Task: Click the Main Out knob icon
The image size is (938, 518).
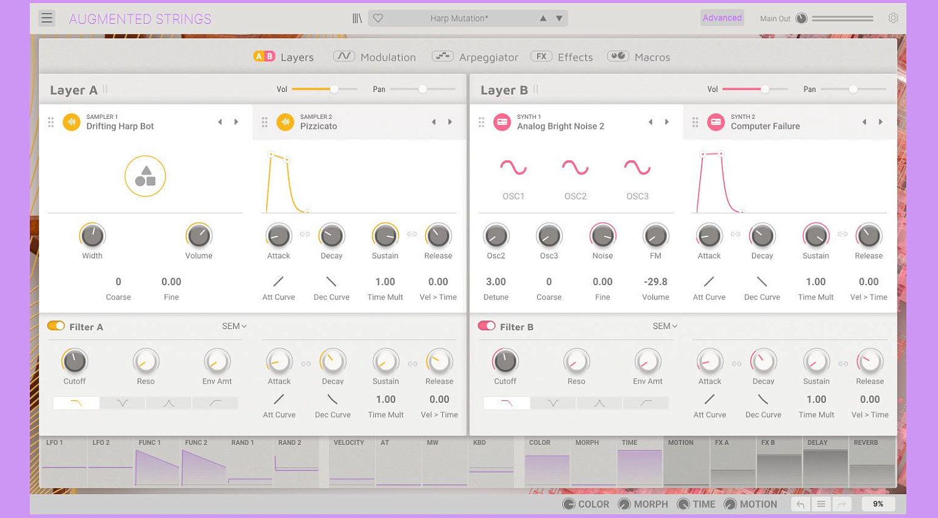Action: 801,18
